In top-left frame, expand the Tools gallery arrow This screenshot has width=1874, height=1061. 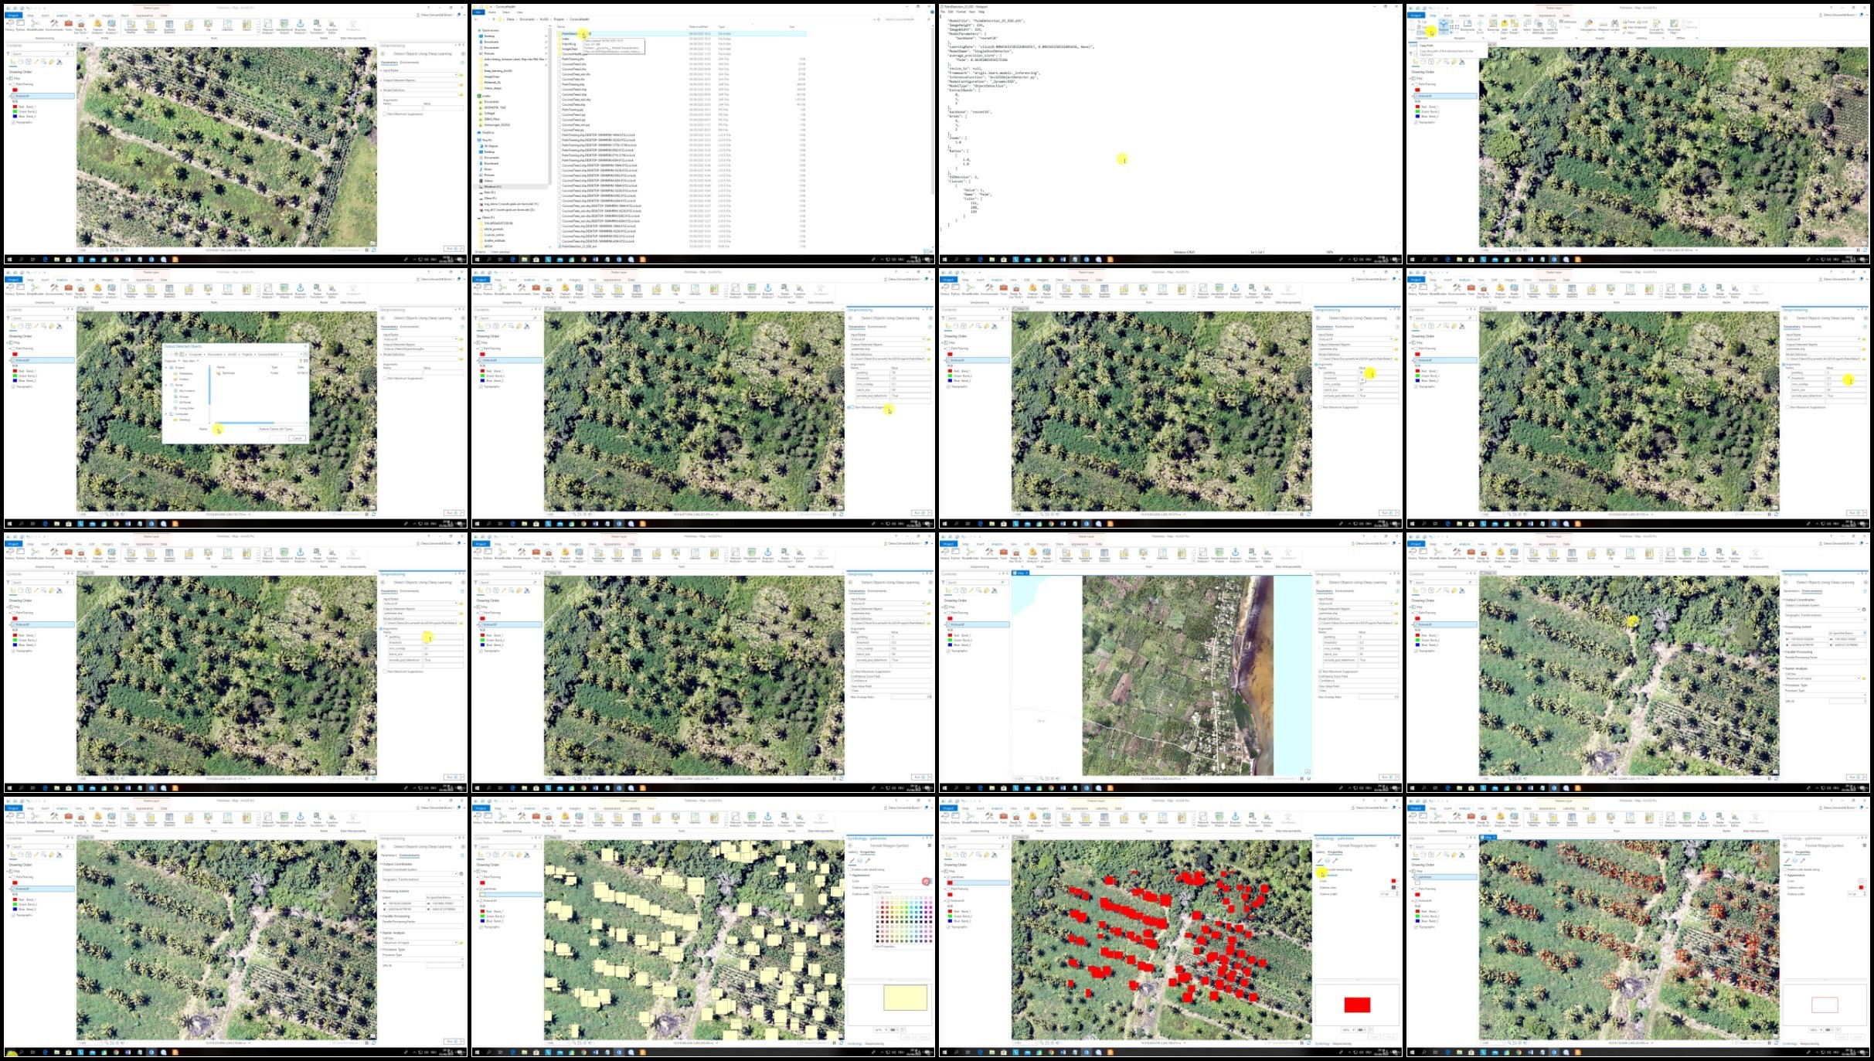258,31
